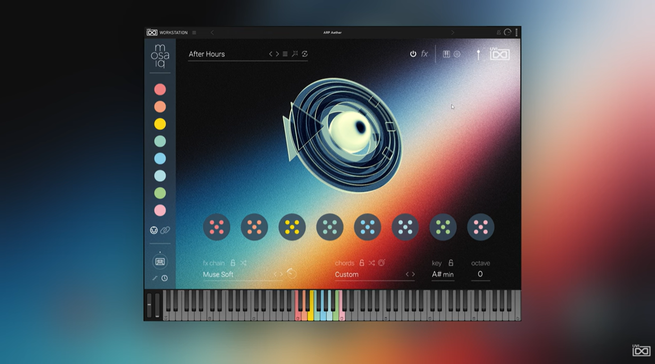Select the red layer circle in the sidebar

point(160,89)
